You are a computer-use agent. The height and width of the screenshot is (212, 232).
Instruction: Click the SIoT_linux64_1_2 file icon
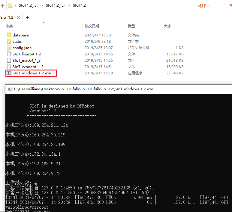pyautogui.click(x=9, y=54)
